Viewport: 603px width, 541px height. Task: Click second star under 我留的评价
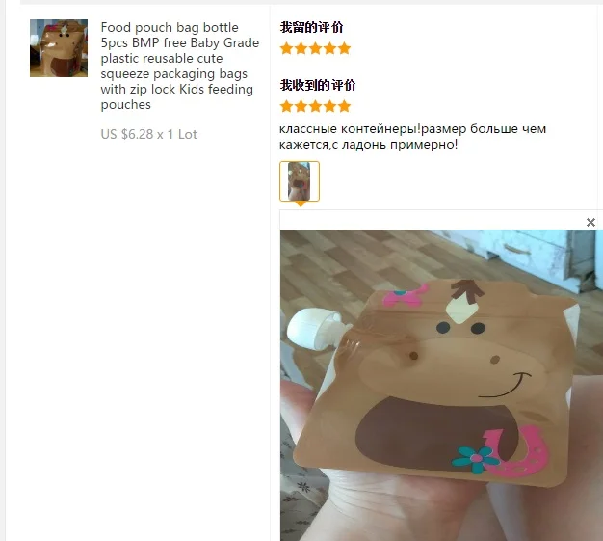point(301,48)
